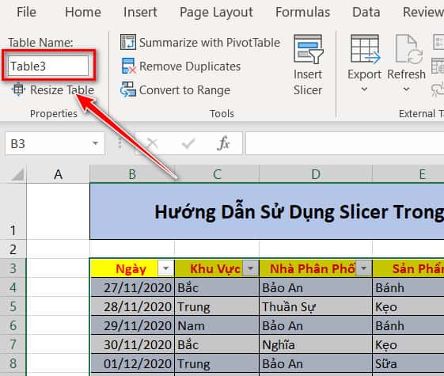Click the Select All corner triangle

click(x=18, y=174)
